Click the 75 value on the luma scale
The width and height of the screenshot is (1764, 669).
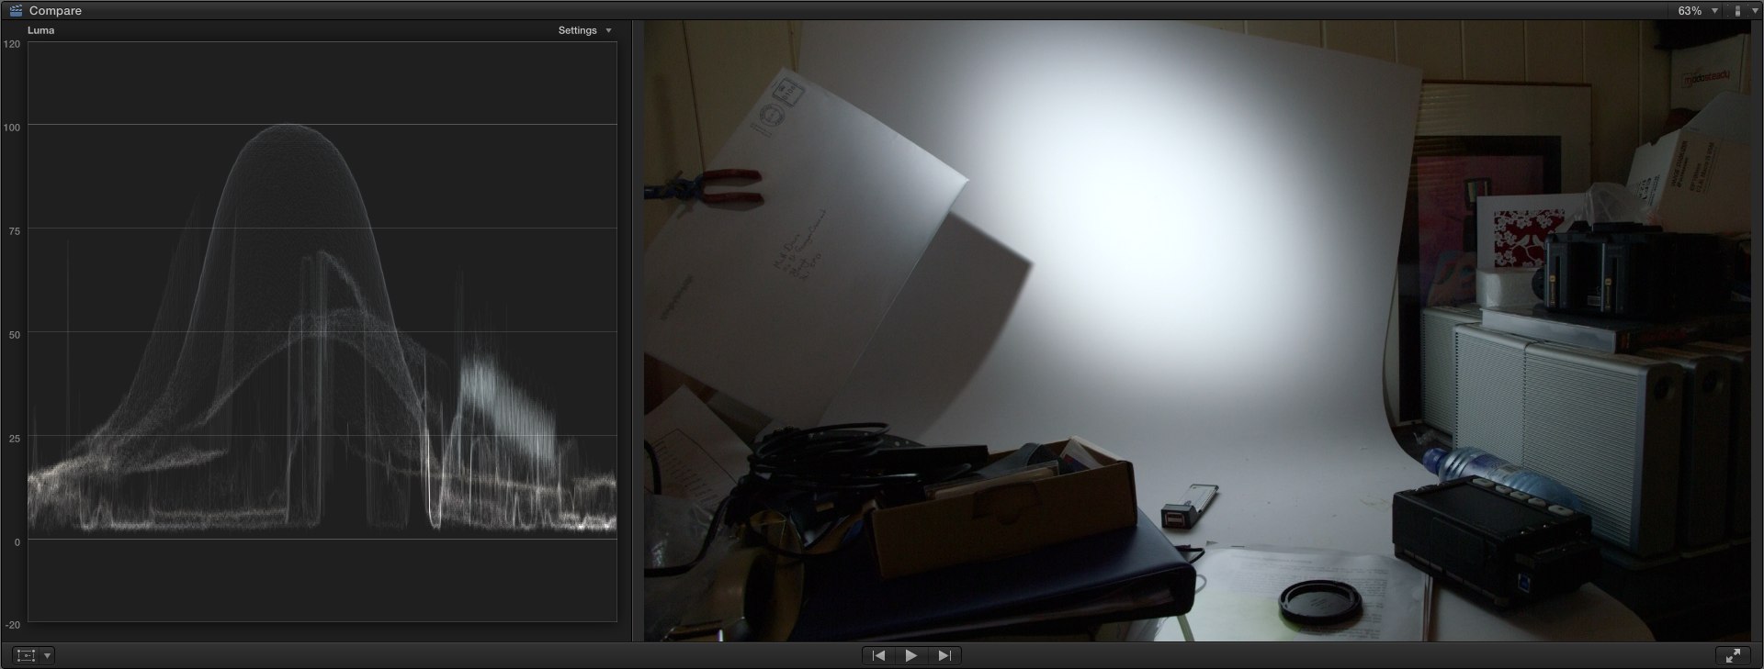coord(14,231)
